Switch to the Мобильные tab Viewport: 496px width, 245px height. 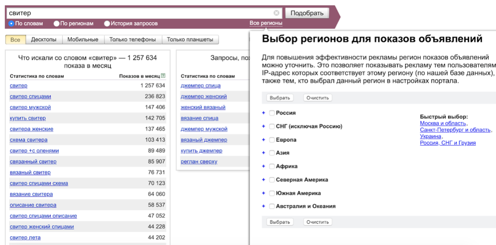[83, 40]
